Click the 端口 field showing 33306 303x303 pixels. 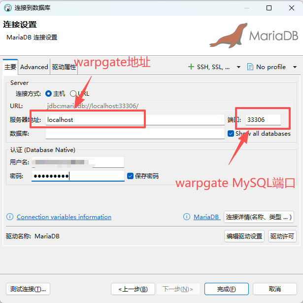click(263, 119)
